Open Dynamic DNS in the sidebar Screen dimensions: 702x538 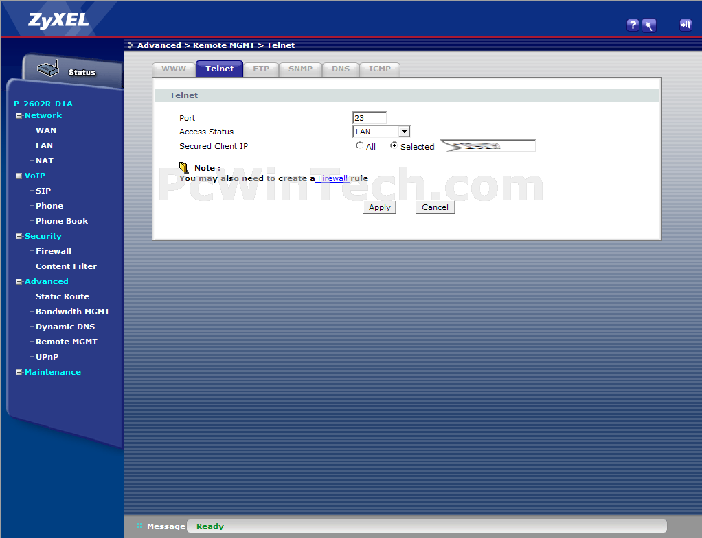click(x=65, y=327)
